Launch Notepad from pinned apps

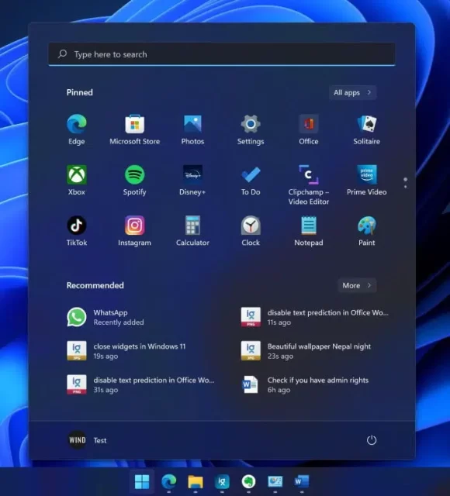pos(309,231)
